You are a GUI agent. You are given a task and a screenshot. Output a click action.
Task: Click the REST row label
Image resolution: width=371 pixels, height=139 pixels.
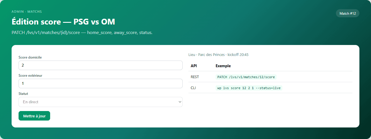pos(195,77)
